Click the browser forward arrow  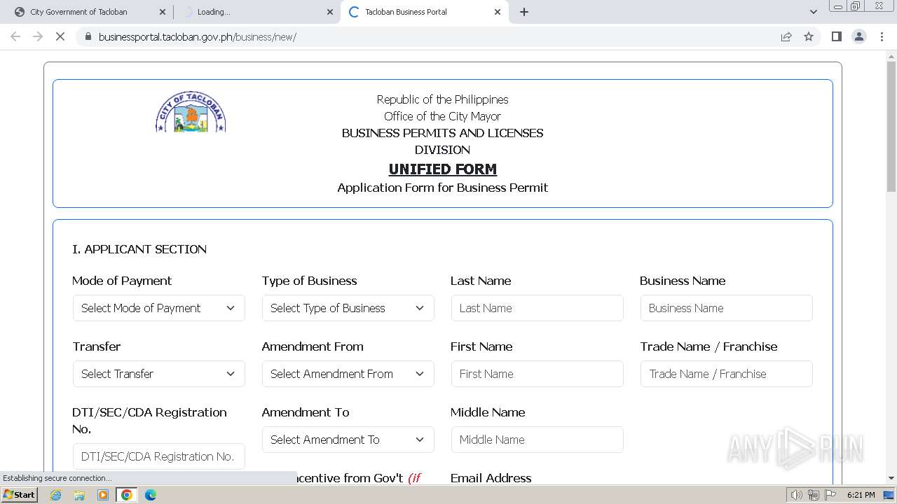point(38,36)
